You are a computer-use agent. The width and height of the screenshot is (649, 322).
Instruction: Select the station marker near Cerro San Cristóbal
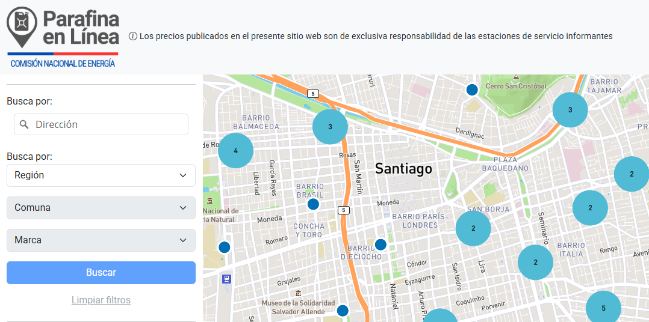pyautogui.click(x=472, y=90)
